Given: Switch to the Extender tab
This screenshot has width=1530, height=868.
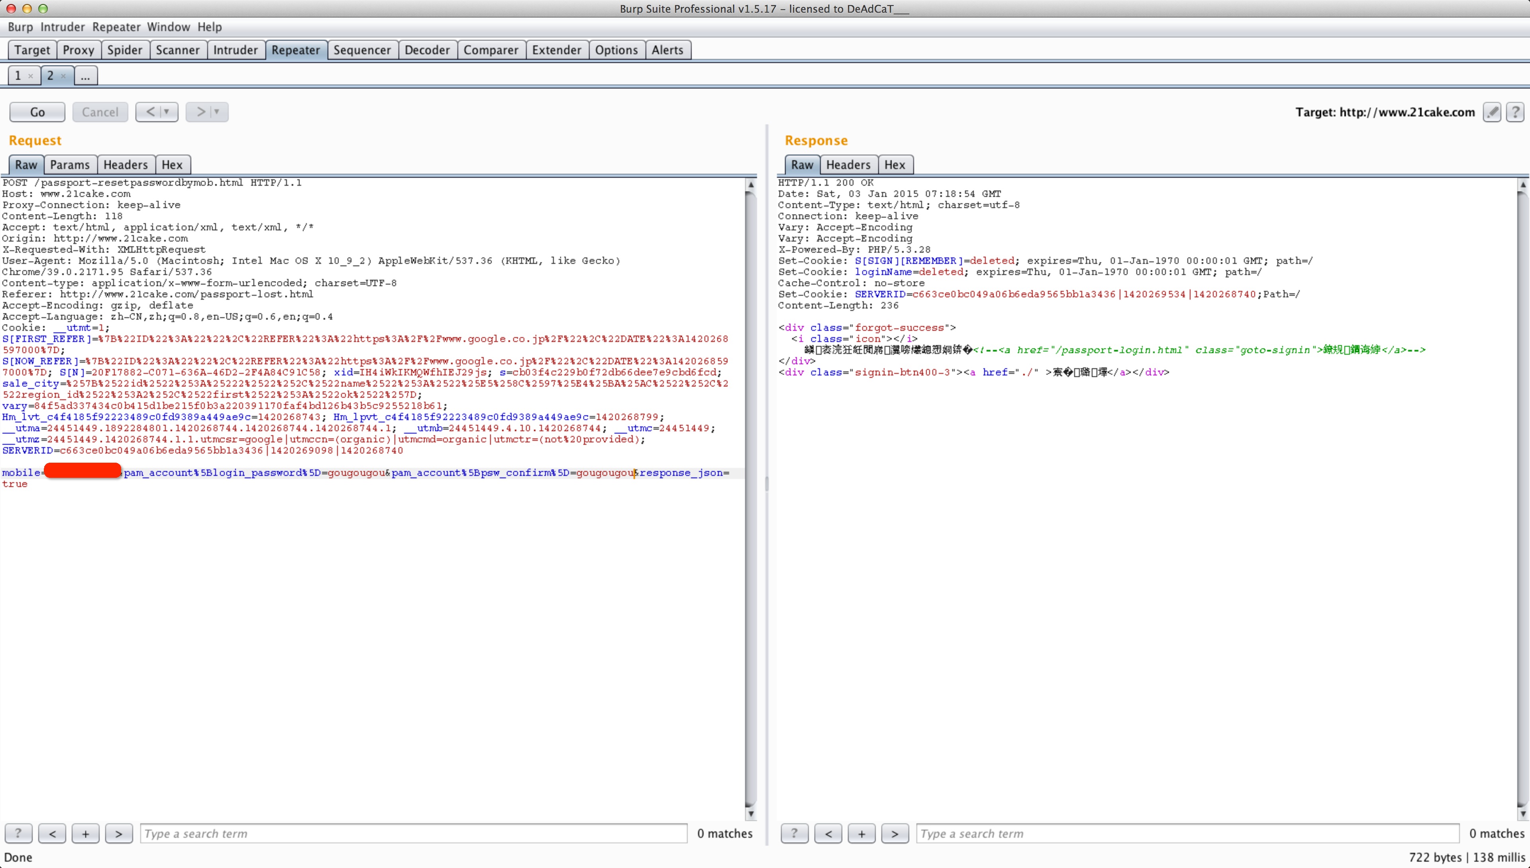Looking at the screenshot, I should tap(557, 50).
